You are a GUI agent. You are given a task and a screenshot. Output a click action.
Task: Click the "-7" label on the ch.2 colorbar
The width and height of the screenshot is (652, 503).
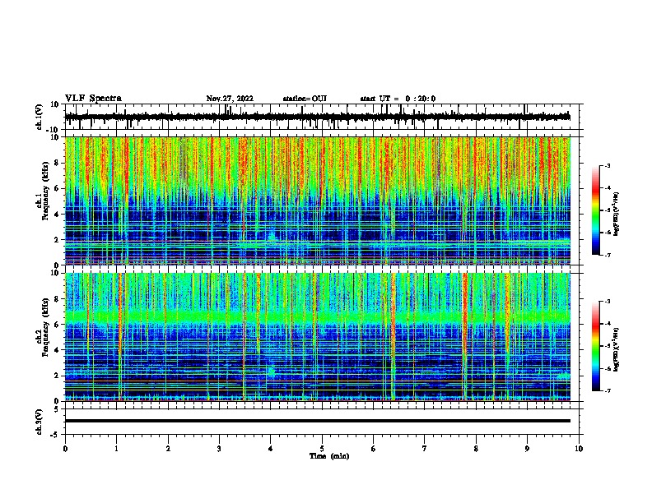point(608,390)
